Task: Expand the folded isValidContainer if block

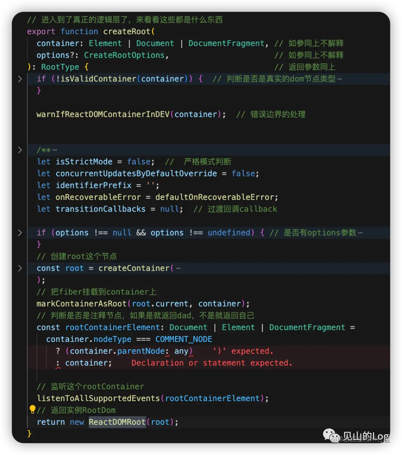Action: pyautogui.click(x=20, y=79)
